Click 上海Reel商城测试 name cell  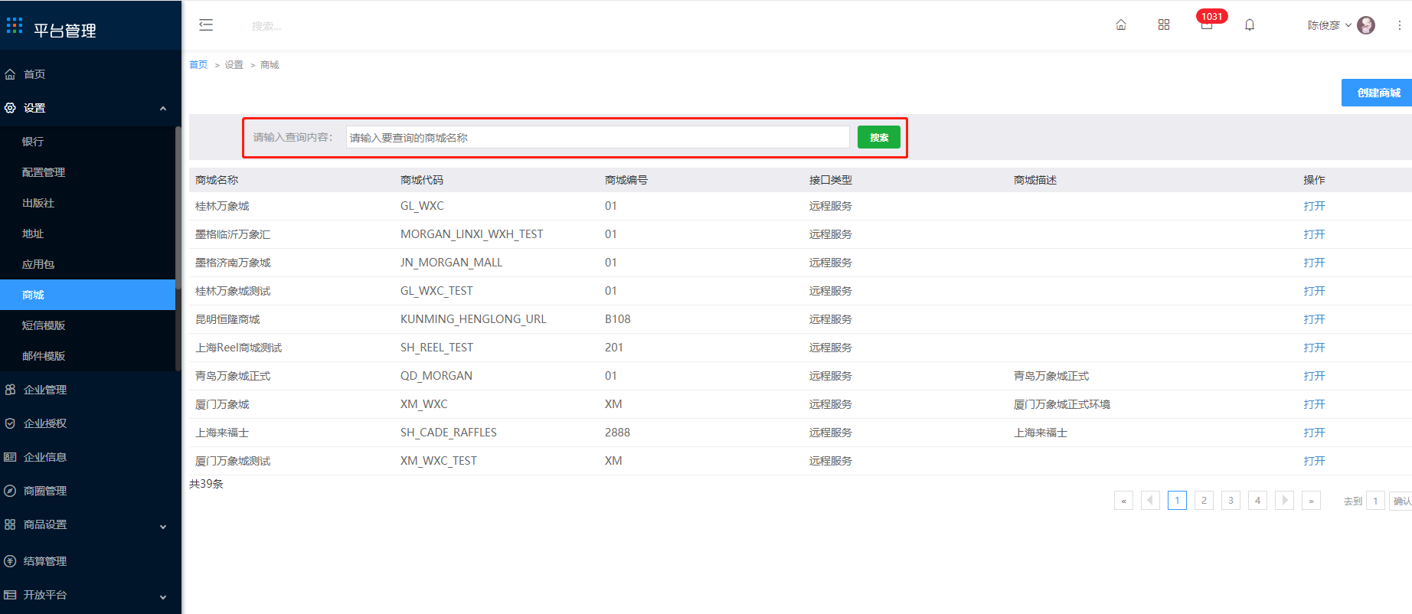[238, 348]
